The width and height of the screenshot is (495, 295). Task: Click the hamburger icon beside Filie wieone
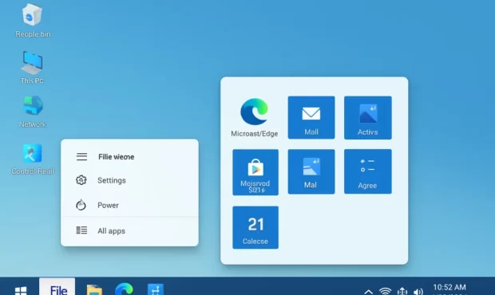[x=81, y=156]
